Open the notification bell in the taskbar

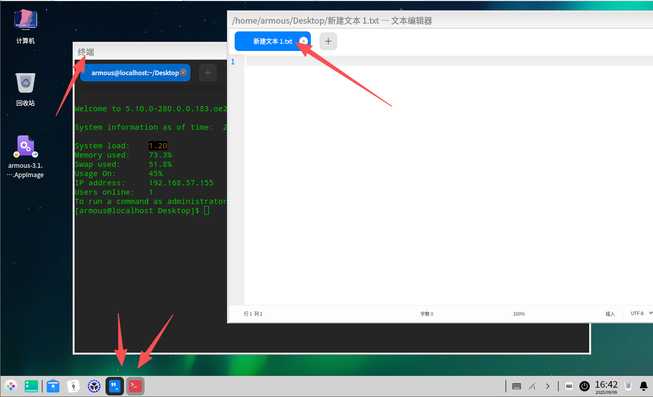pos(644,386)
